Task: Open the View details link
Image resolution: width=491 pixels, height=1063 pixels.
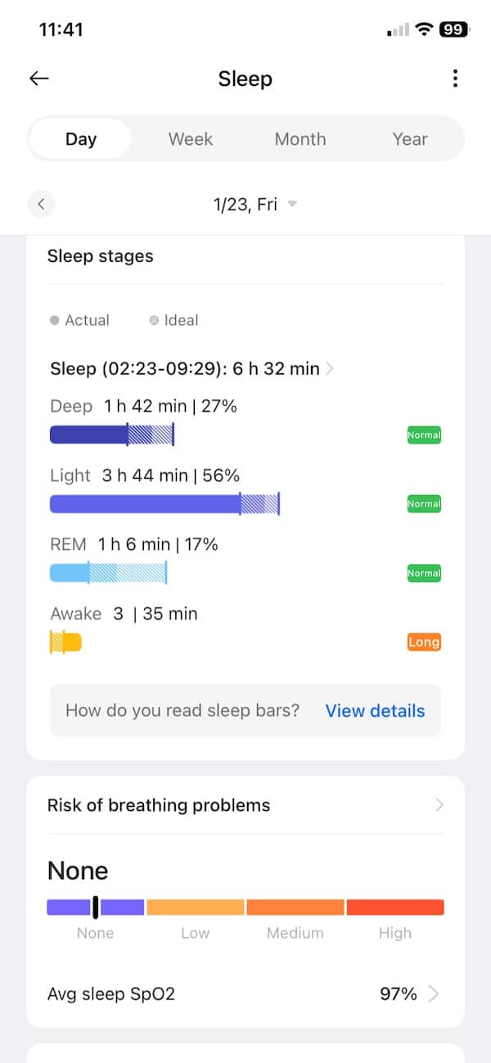Action: click(x=375, y=711)
